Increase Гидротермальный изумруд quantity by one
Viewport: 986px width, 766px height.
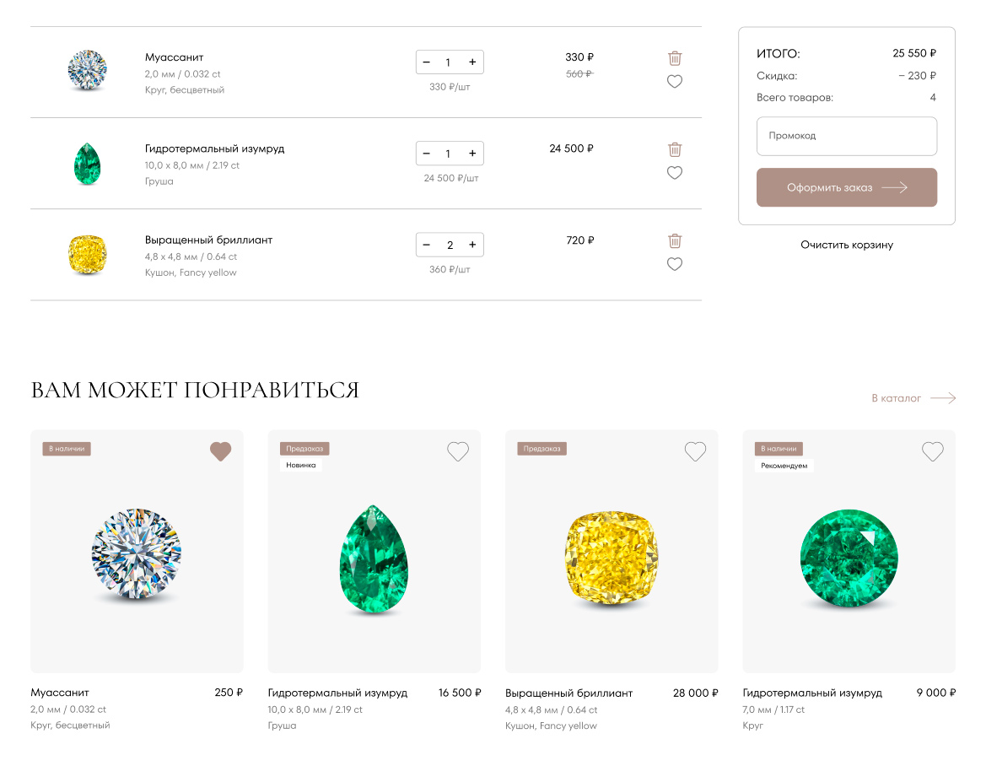[472, 154]
